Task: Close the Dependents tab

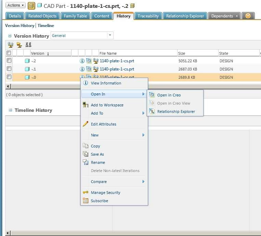Action: [237, 16]
